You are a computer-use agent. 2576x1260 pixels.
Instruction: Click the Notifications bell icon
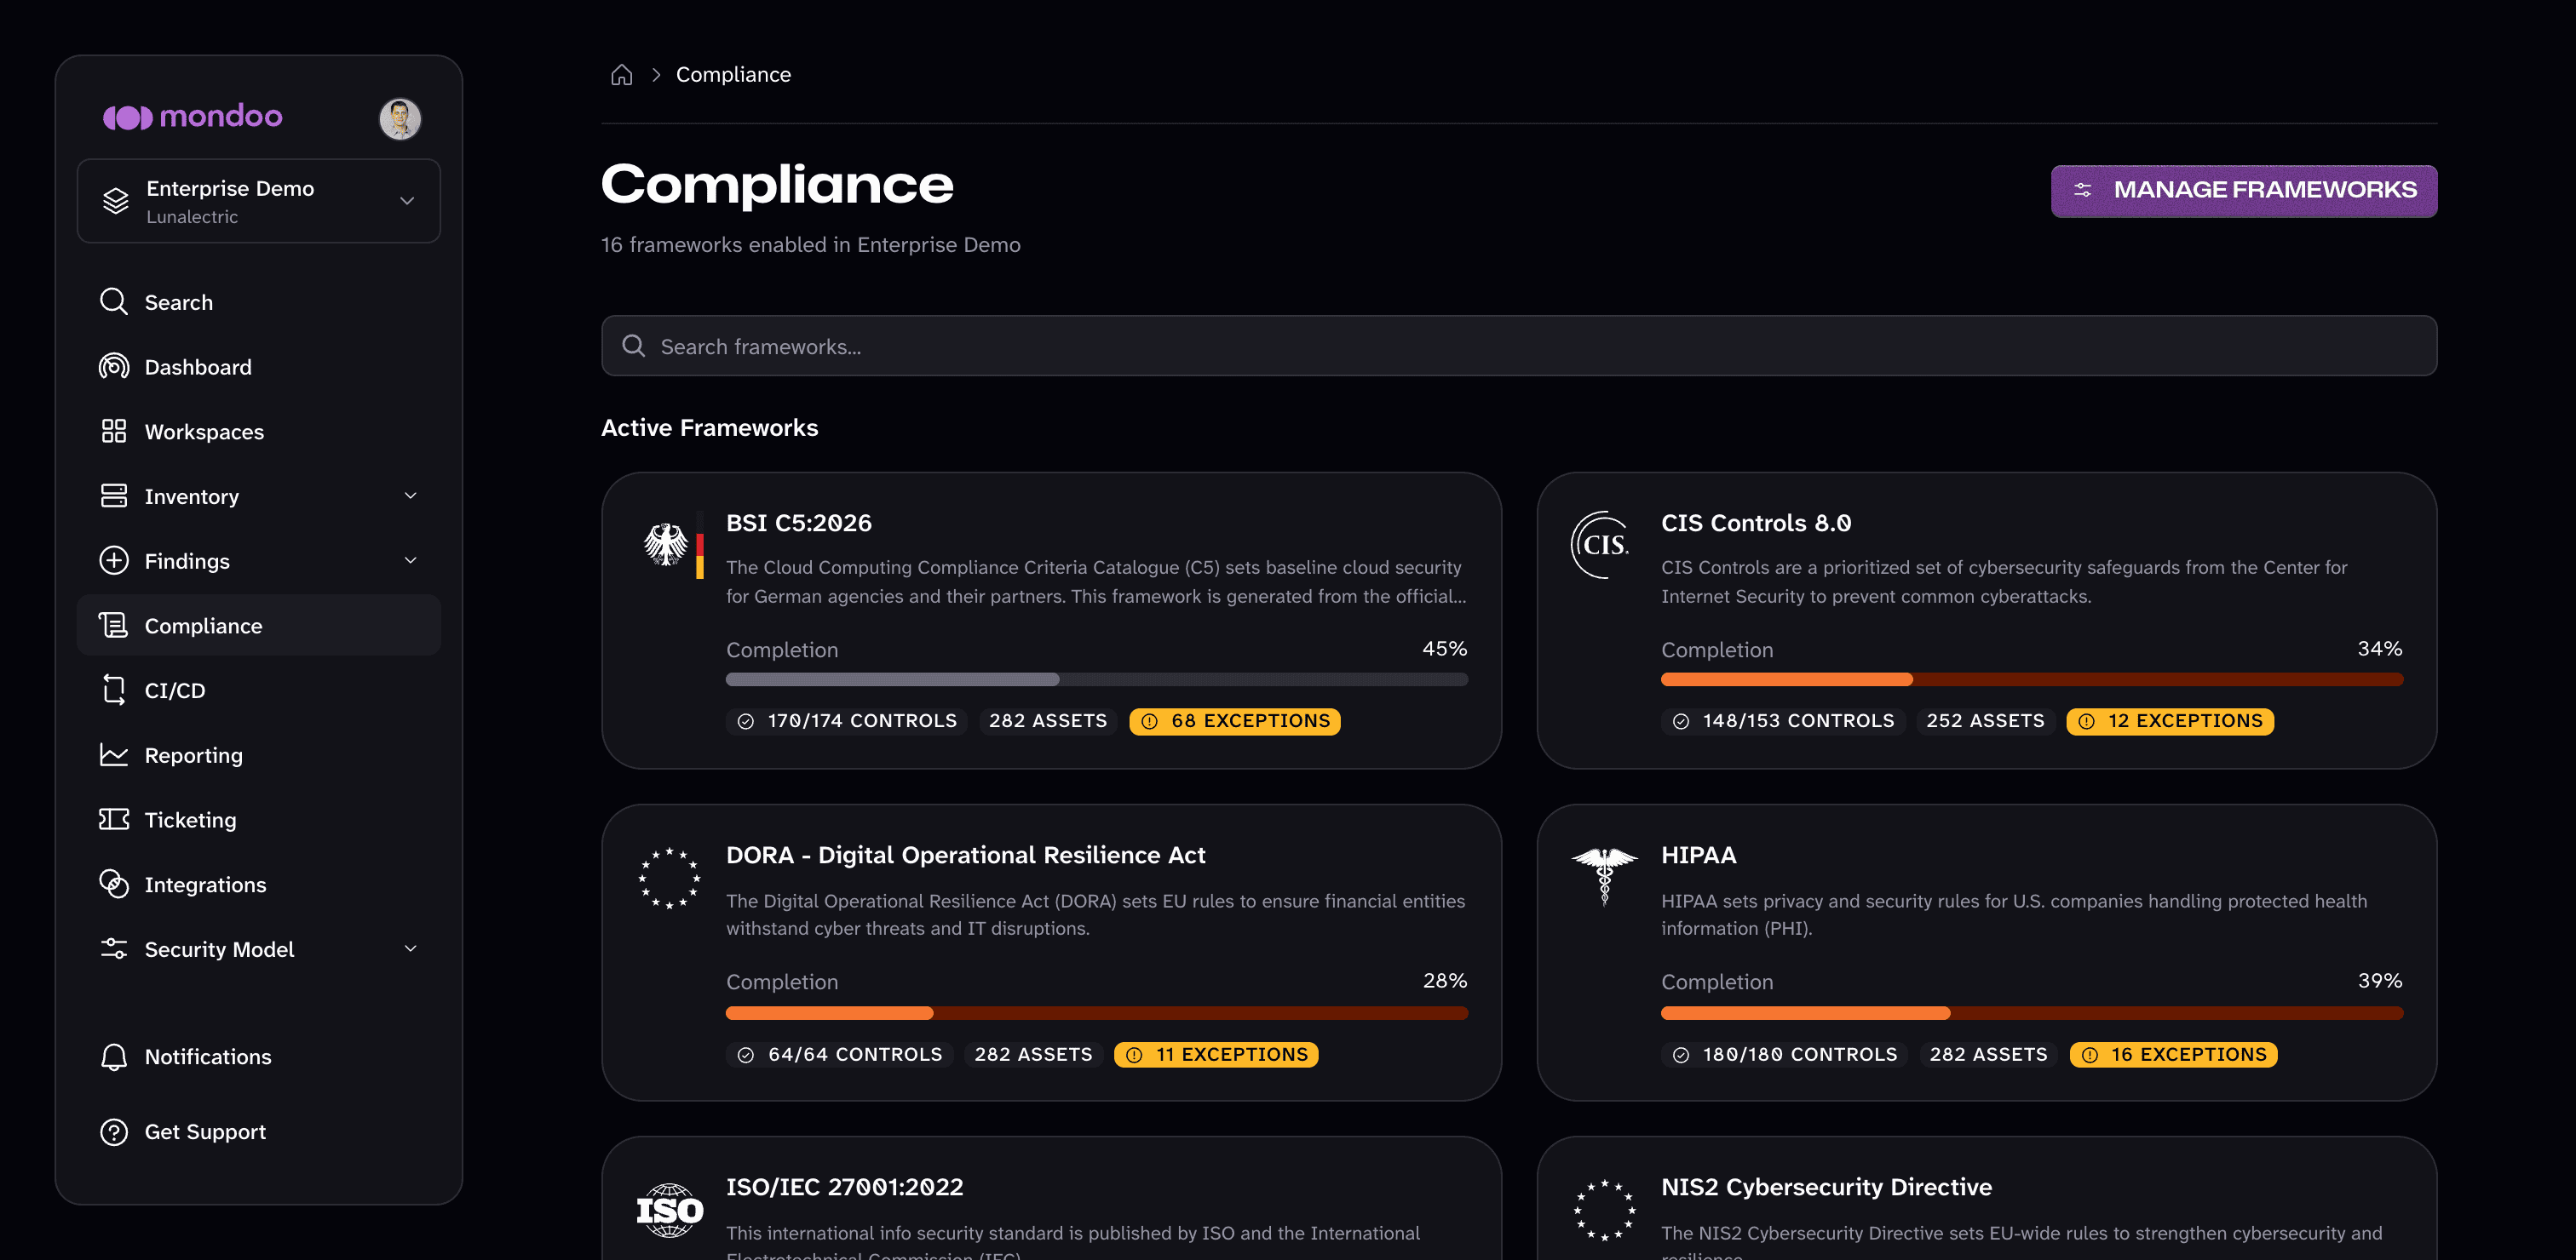114,1057
